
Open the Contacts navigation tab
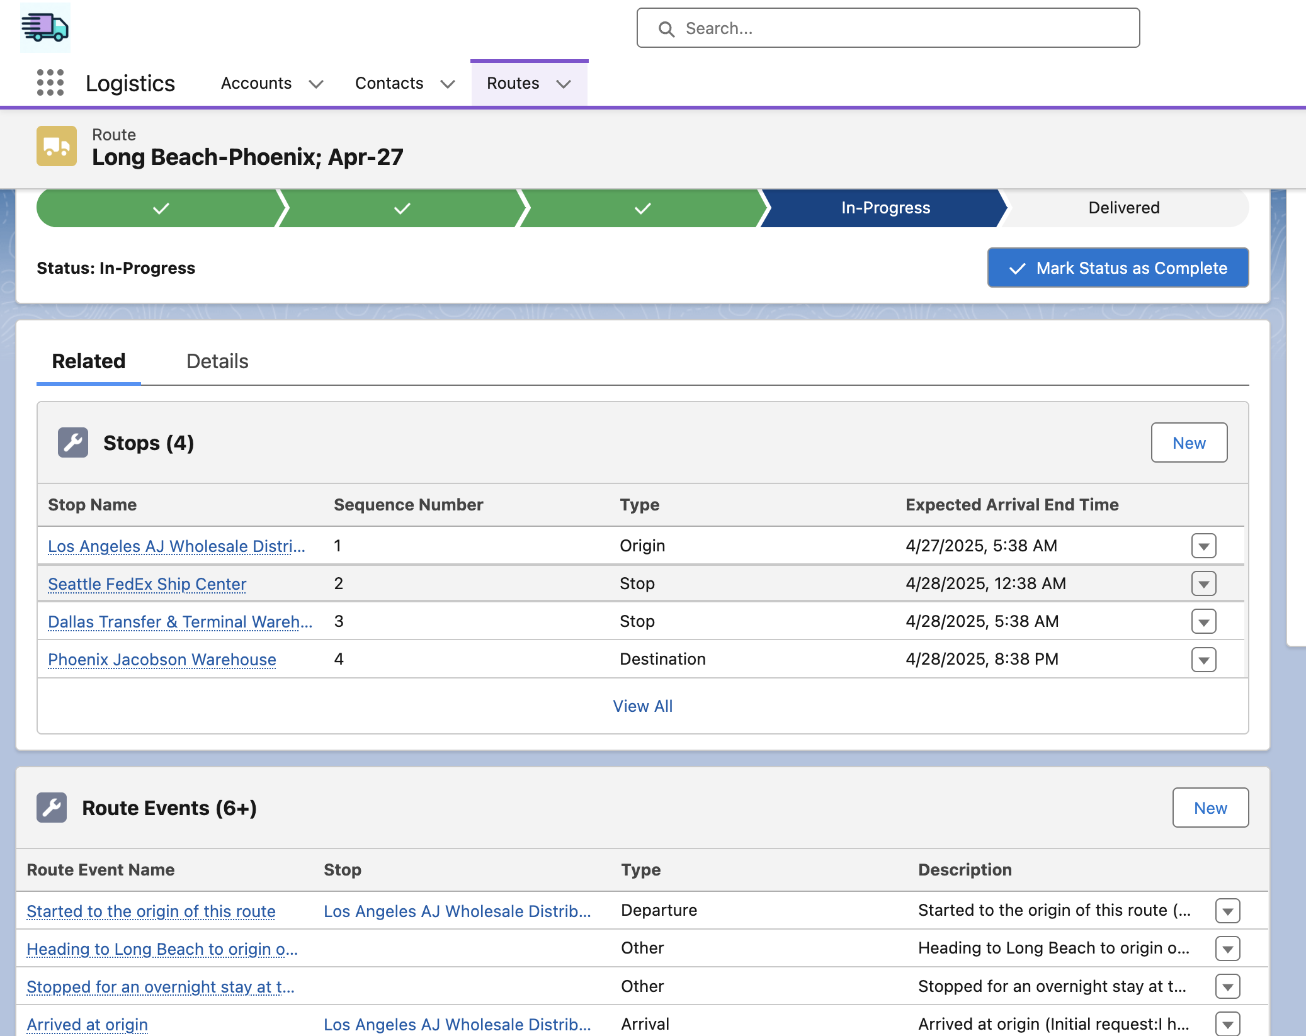pyautogui.click(x=389, y=83)
